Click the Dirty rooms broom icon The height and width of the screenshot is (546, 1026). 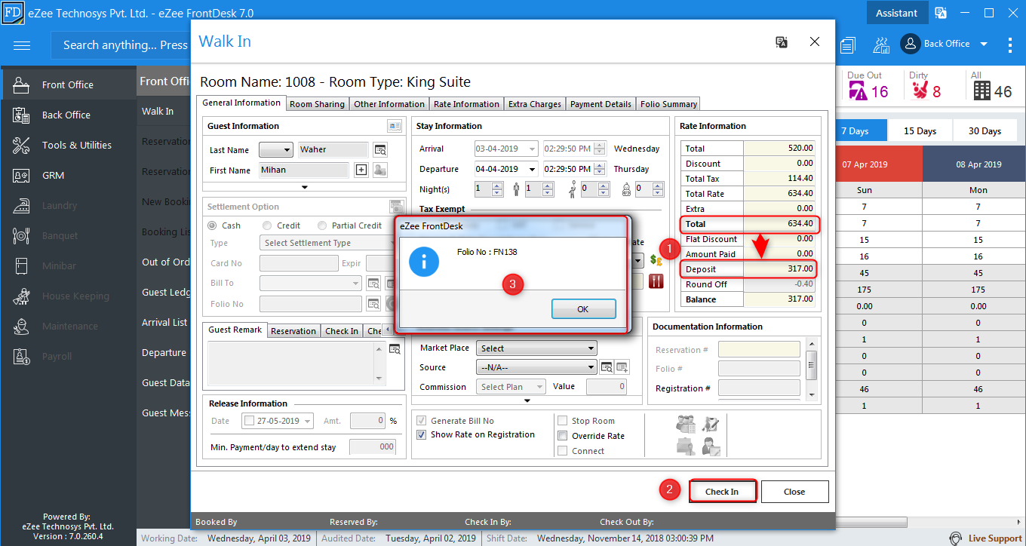click(920, 91)
